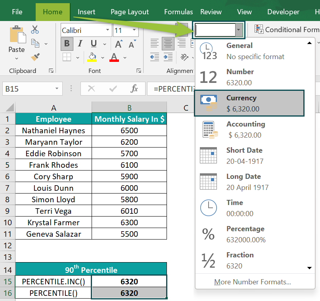320x301 pixels.
Task: Switch to the Home tab
Action: [x=53, y=12]
